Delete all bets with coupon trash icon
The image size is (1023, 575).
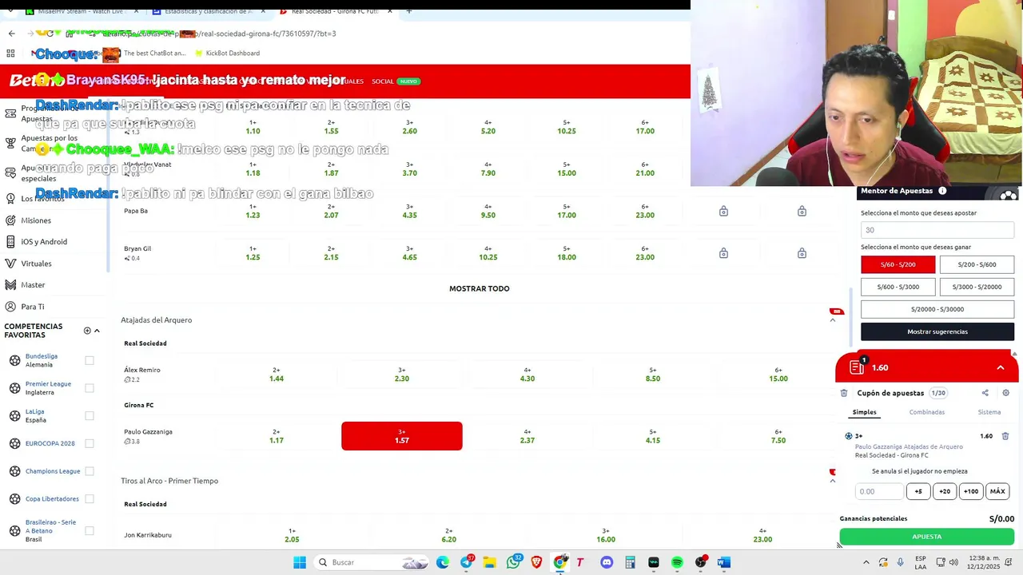844,393
